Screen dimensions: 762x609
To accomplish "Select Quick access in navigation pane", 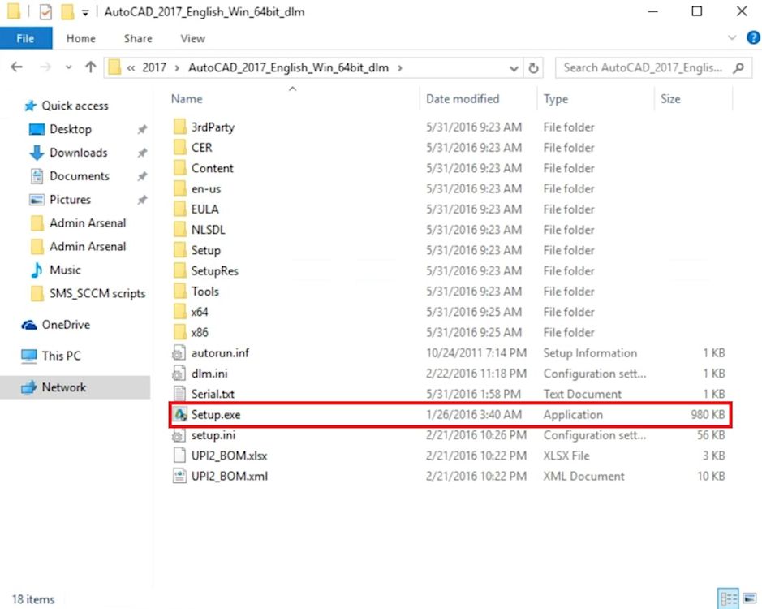I will tap(75, 106).
